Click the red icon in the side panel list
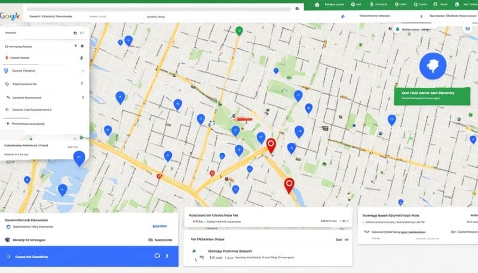Viewport: 478px width, 273px height. pos(7,57)
